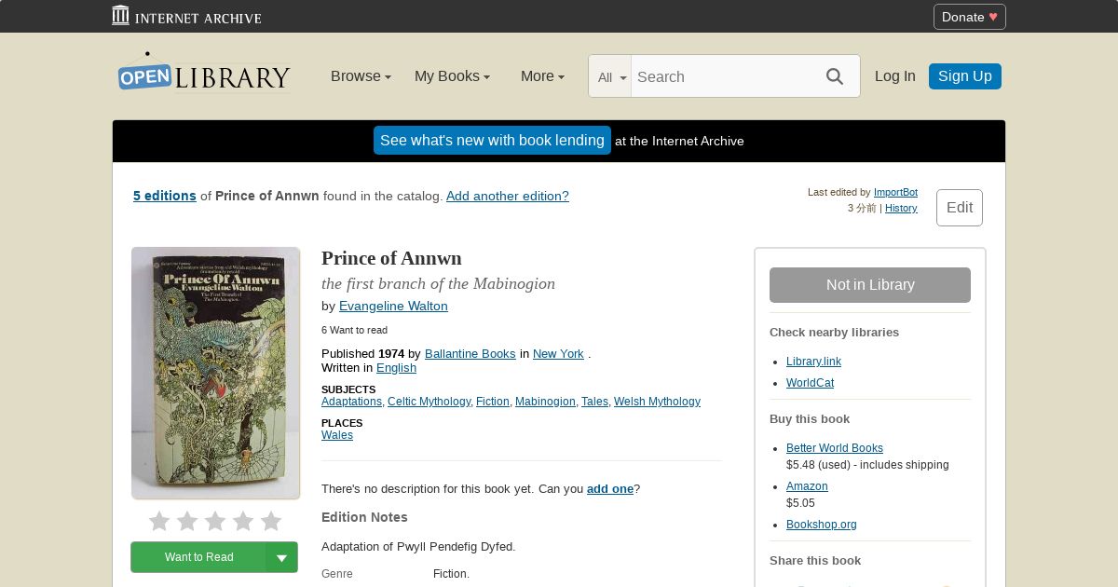Expand the My Books menu
Image resolution: width=1118 pixels, height=587 pixels.
coord(452,76)
